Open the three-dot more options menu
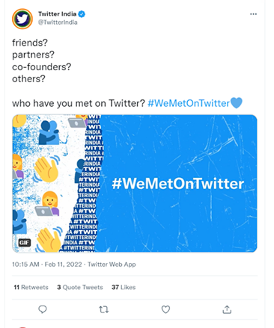The height and width of the screenshot is (328, 274). point(253,14)
